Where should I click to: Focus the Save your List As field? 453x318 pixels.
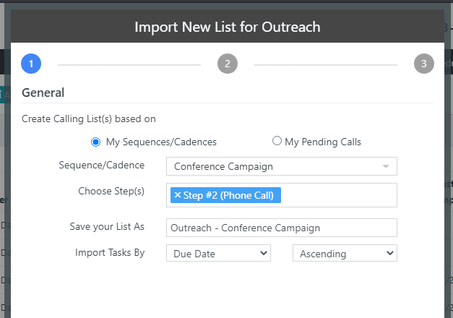tap(281, 228)
